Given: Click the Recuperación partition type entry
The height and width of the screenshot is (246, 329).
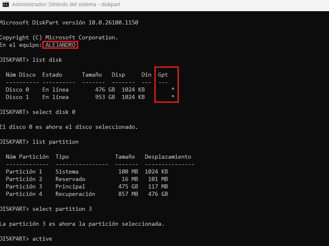Looking at the screenshot, I should pos(75,194).
